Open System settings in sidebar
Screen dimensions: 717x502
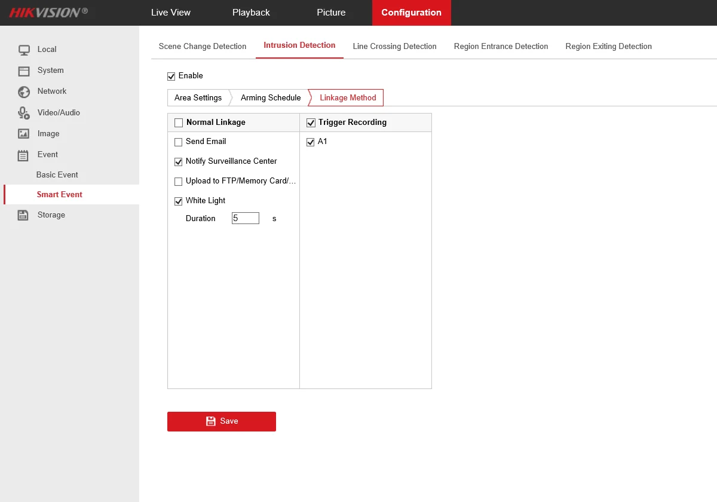[x=50, y=71]
